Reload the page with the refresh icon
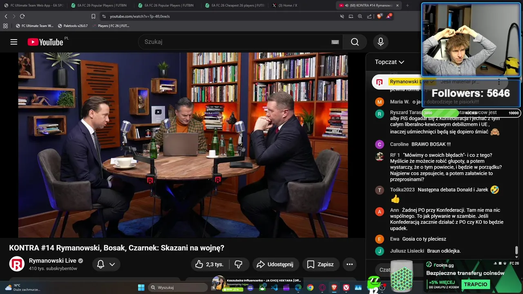 tap(22, 16)
